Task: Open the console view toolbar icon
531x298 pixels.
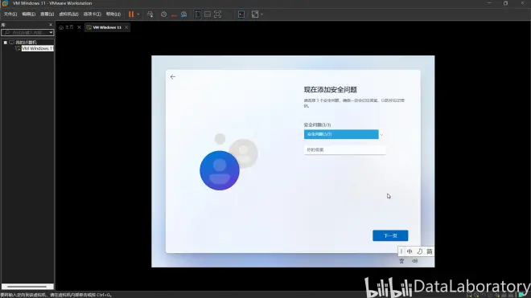Action: 241,14
